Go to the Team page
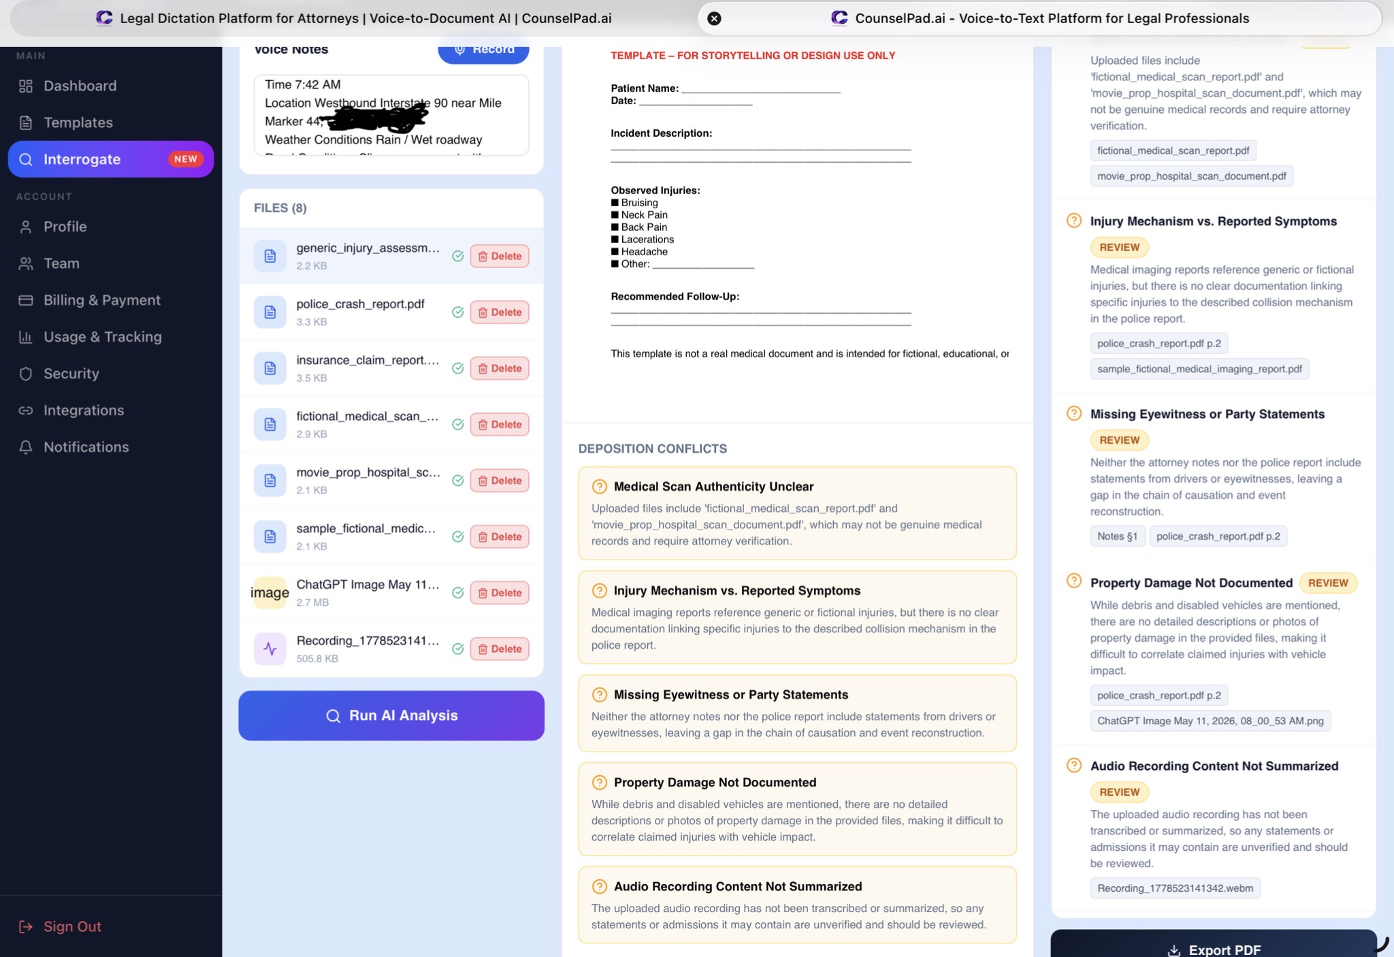Viewport: 1394px width, 957px height. [61, 263]
